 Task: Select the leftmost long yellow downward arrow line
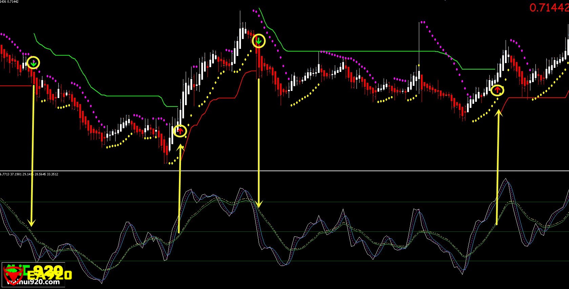coord(33,153)
